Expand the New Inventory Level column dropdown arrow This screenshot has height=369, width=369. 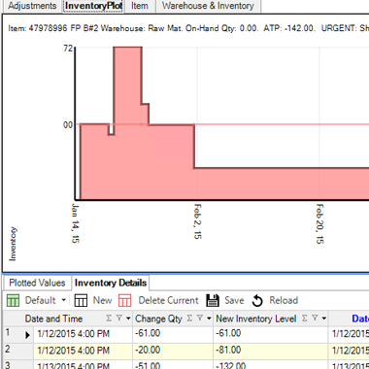[324, 319]
